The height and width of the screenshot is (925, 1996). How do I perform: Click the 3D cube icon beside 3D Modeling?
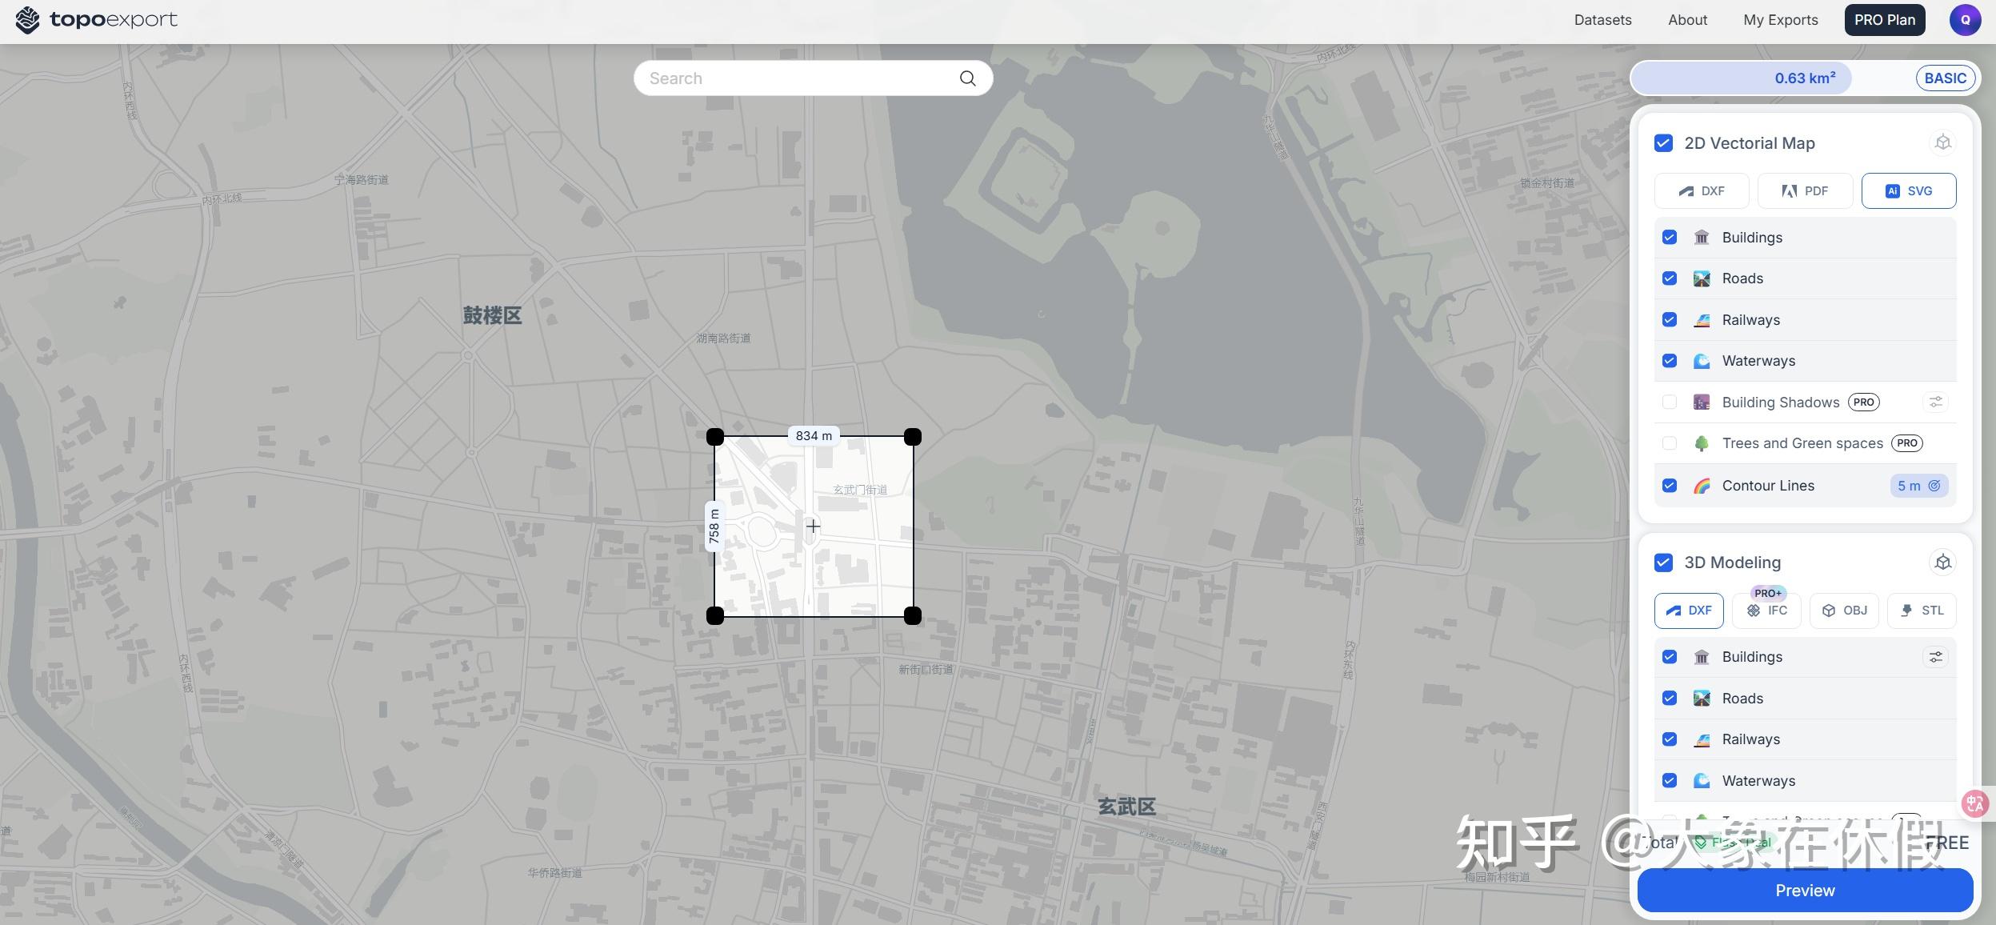(1942, 563)
